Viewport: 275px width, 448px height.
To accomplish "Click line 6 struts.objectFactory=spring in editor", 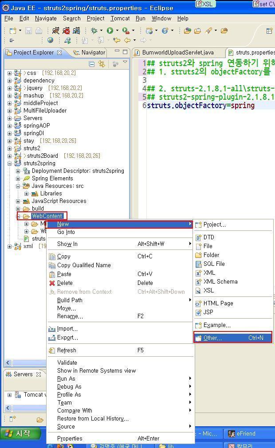I will click(200, 105).
